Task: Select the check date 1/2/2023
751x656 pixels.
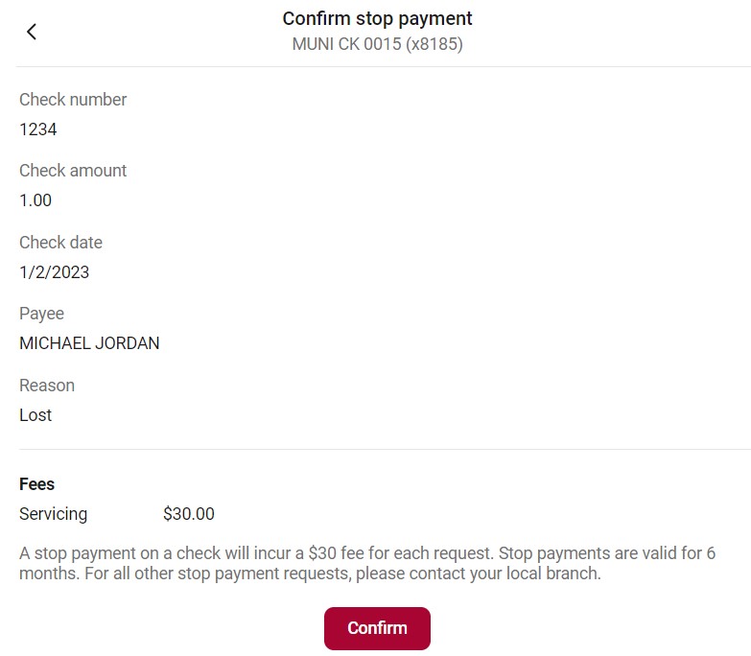Action: [55, 272]
